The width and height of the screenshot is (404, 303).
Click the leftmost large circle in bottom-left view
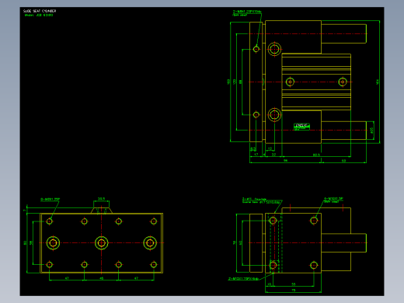pyautogui.click(x=53, y=243)
